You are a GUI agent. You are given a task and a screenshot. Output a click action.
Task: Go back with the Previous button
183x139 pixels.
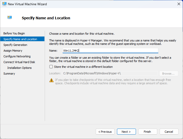click(105, 132)
